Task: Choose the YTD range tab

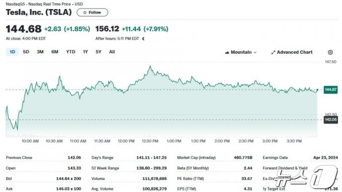Action: [71, 52]
